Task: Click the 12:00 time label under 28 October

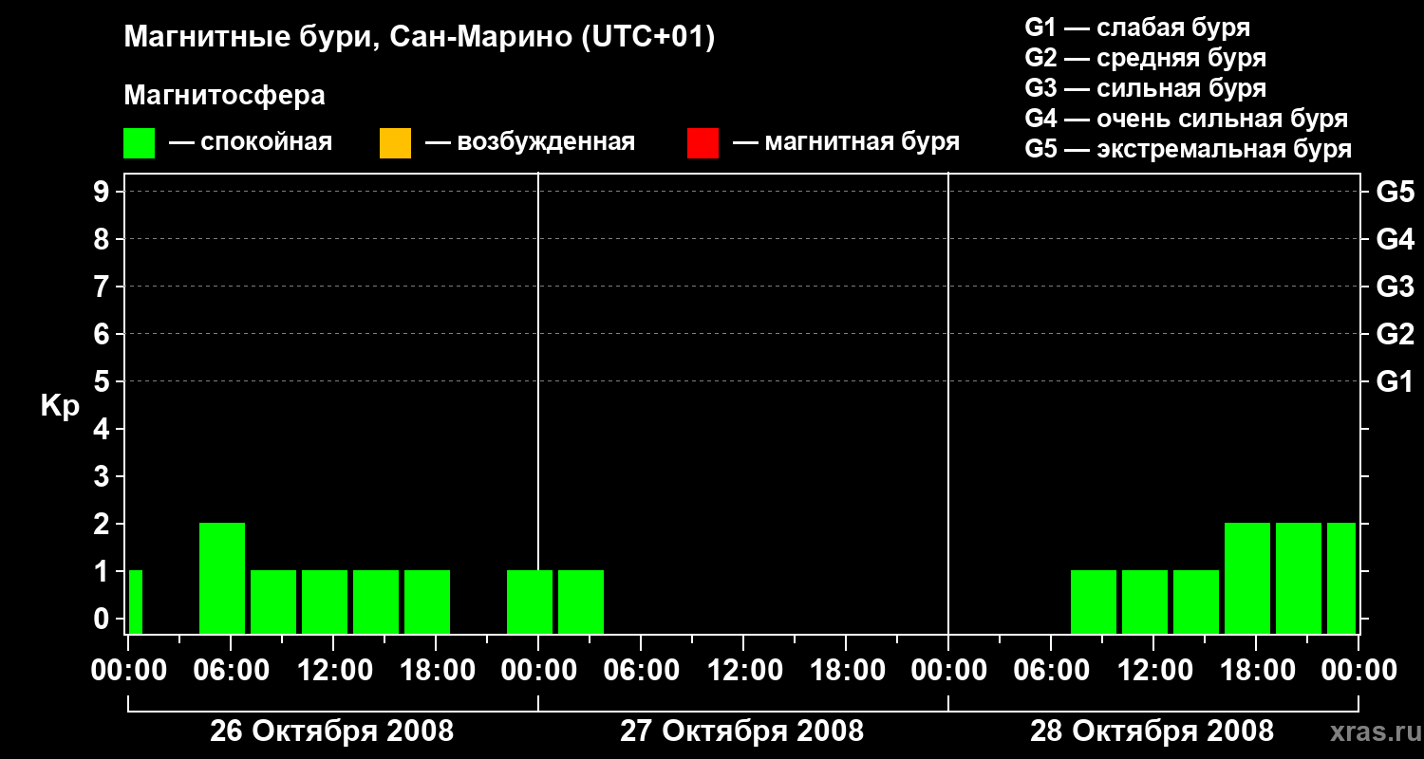Action: (1153, 671)
